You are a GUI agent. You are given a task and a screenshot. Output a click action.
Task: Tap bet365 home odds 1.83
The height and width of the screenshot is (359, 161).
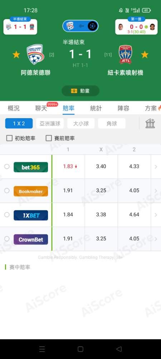coord(68,167)
